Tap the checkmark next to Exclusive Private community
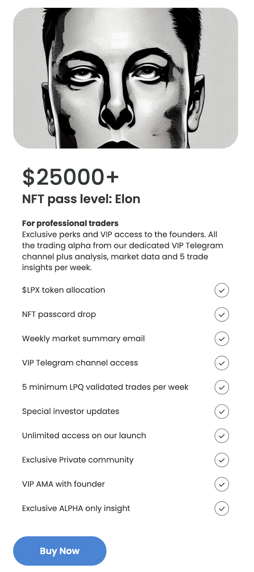Screen dimensions: 254x572 click(222, 460)
